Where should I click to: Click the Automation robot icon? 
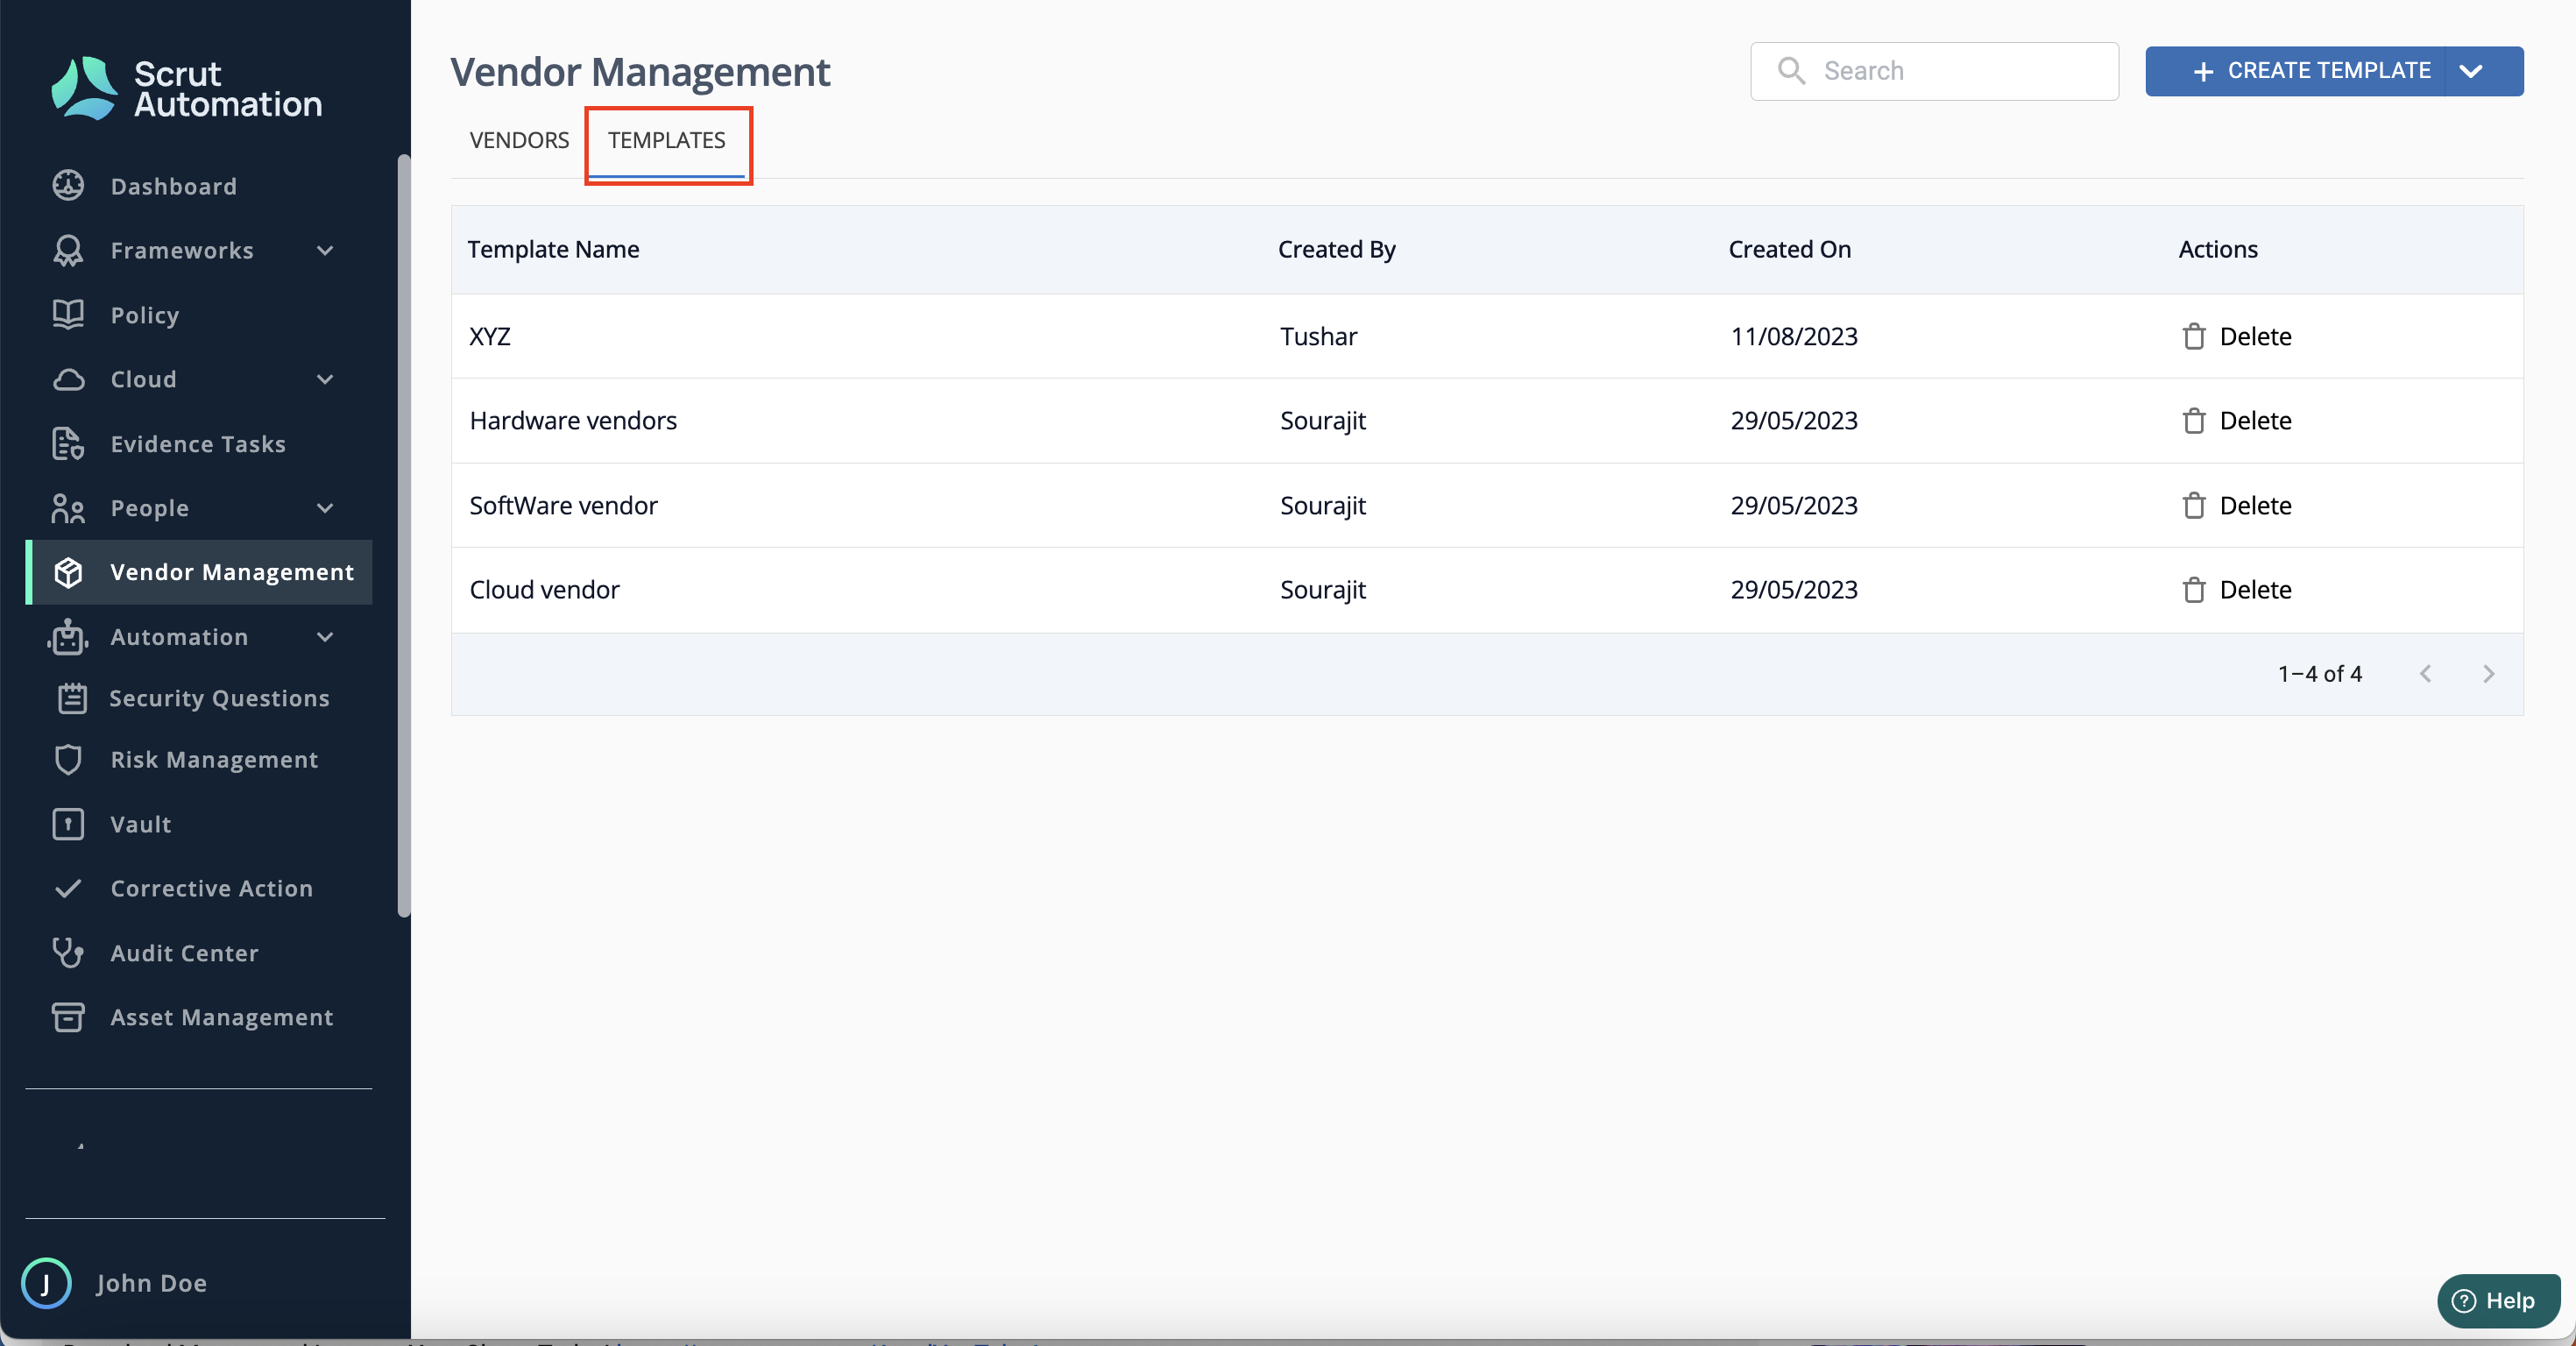68,636
